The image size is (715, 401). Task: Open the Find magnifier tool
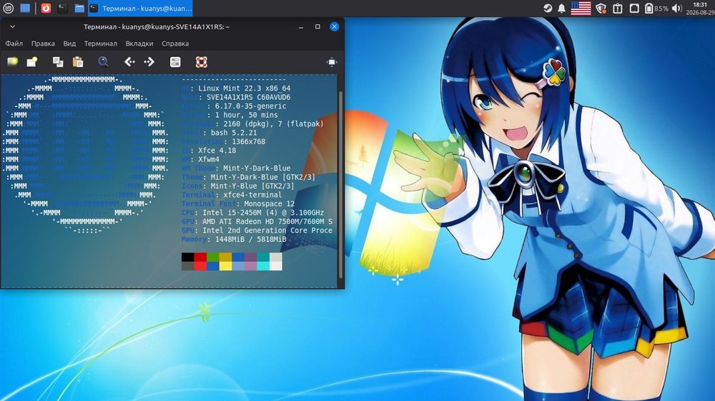(104, 62)
